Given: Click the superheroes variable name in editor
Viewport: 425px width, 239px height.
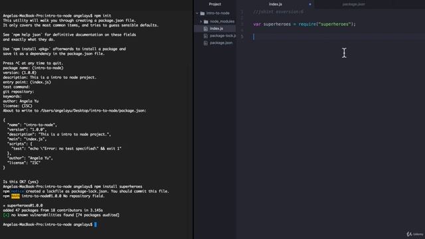Looking at the screenshot, I should 277,24.
